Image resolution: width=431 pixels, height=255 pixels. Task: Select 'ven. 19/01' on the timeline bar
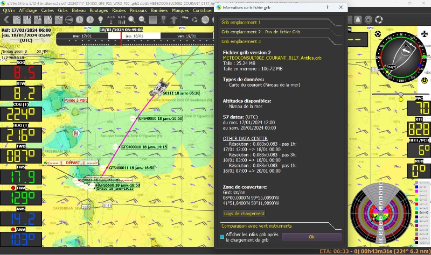coord(186,36)
